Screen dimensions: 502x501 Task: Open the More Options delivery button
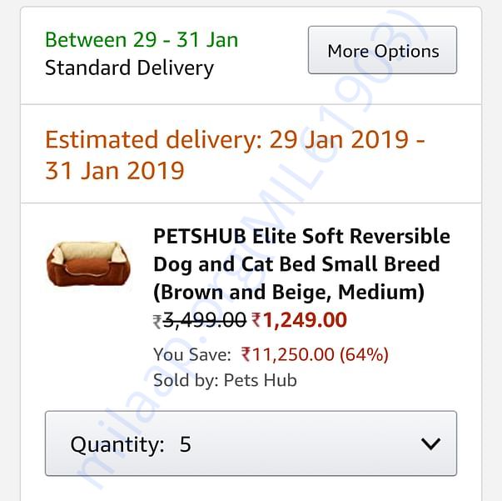point(382,50)
